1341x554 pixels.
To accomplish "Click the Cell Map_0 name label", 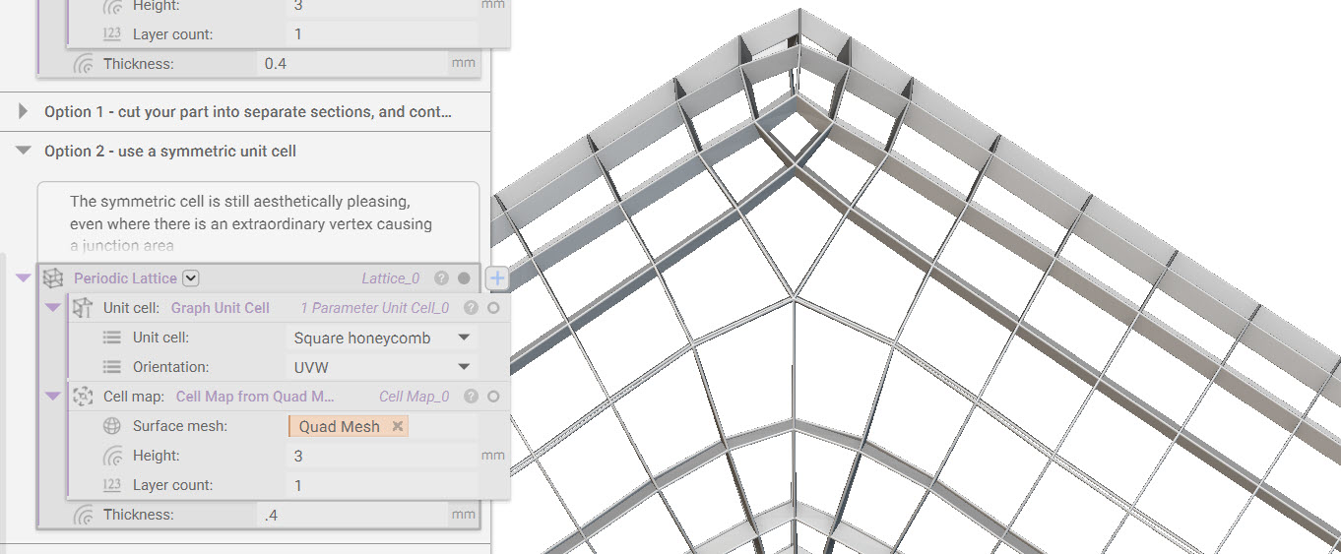I will pos(414,397).
